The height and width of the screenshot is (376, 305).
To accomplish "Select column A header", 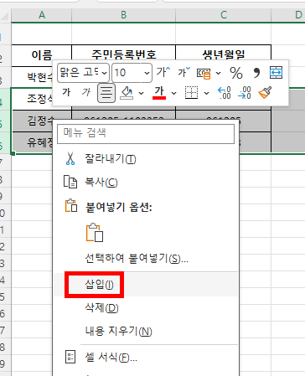I will tap(42, 15).
